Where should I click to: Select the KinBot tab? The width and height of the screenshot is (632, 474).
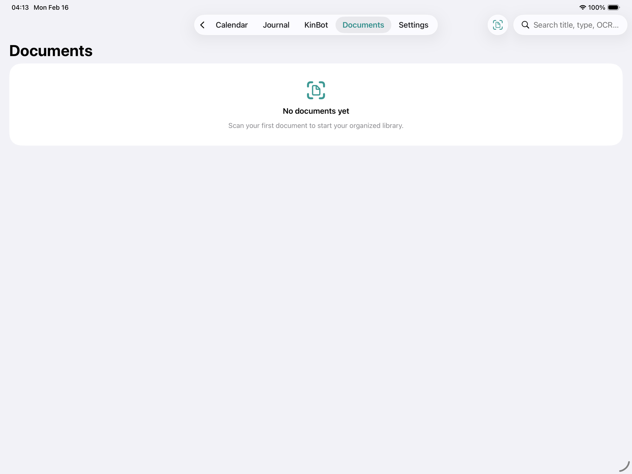pos(316,25)
